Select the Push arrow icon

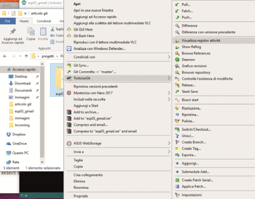pyautogui.click(x=177, y=17)
